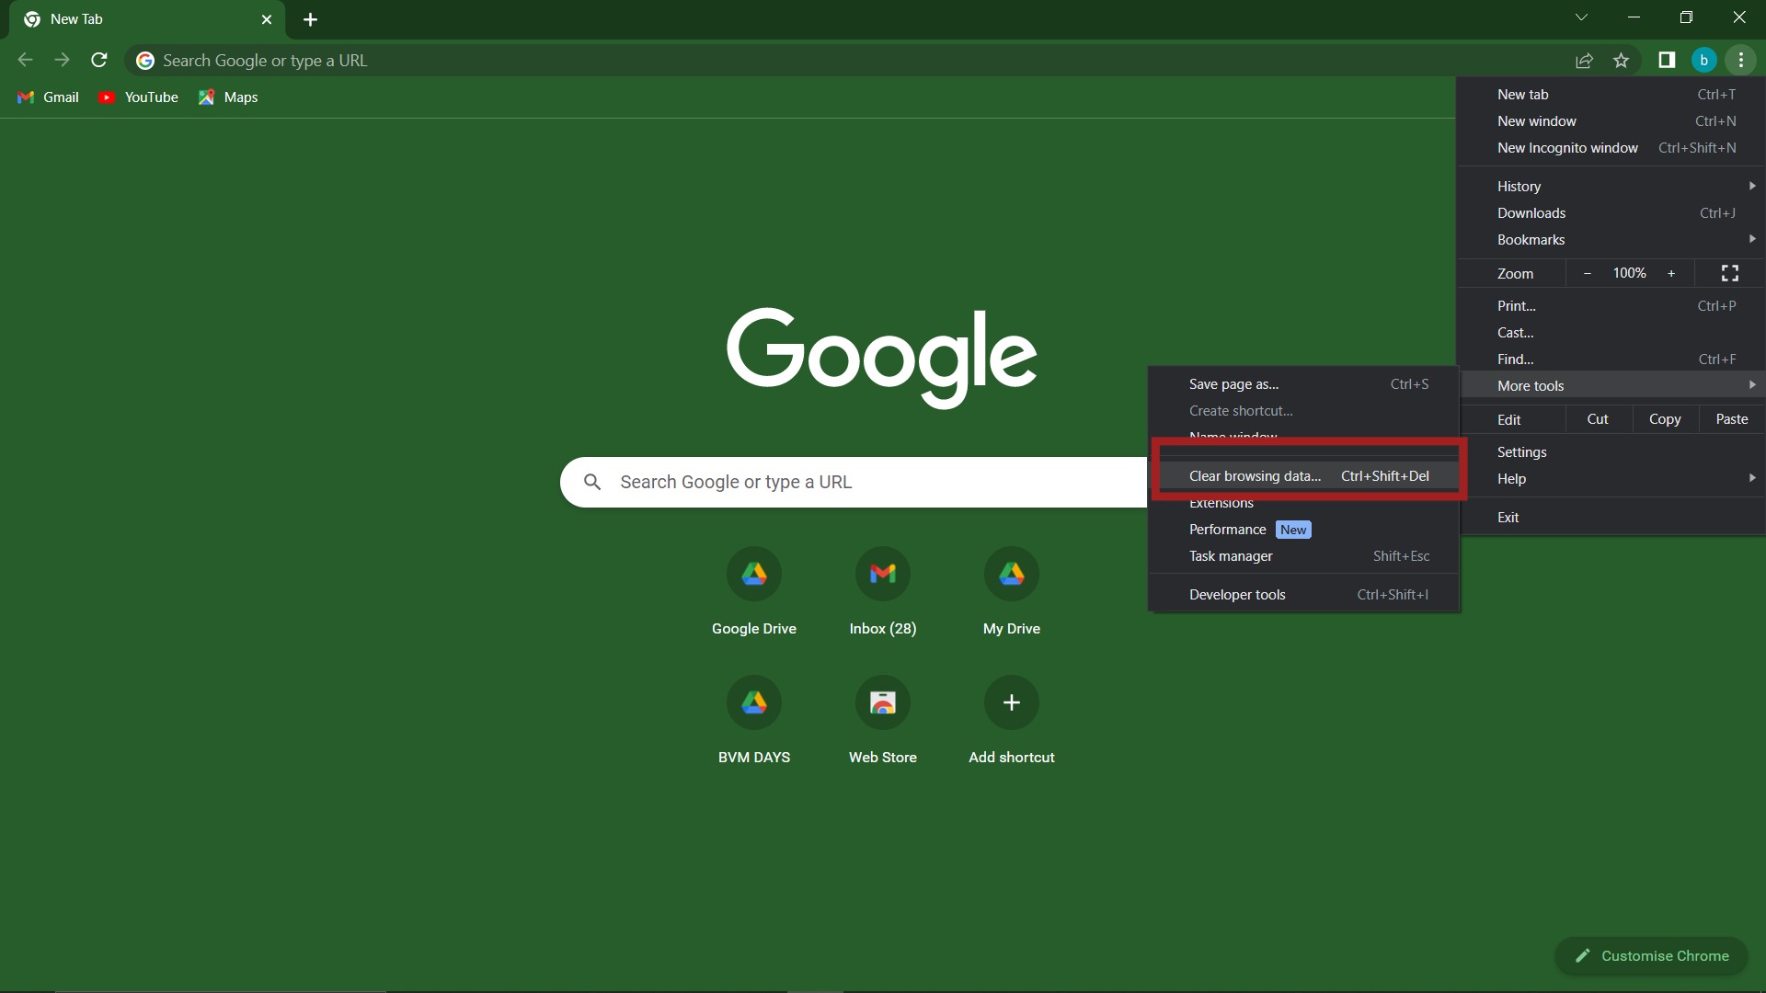Open the side panel icon

click(1667, 60)
